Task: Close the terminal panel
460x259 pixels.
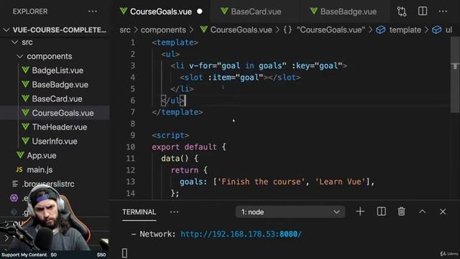Action: [443, 212]
